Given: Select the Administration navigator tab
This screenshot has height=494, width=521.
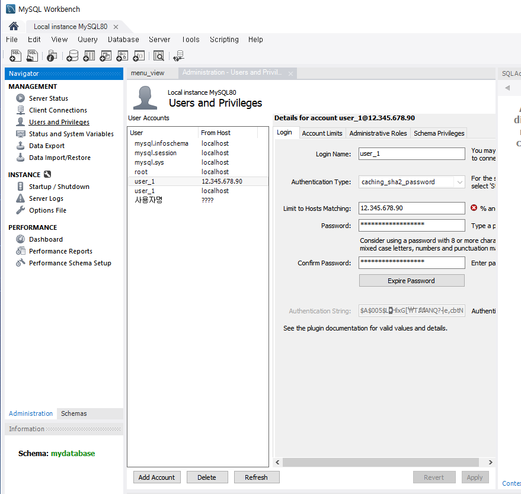Looking at the screenshot, I should 31,413.
